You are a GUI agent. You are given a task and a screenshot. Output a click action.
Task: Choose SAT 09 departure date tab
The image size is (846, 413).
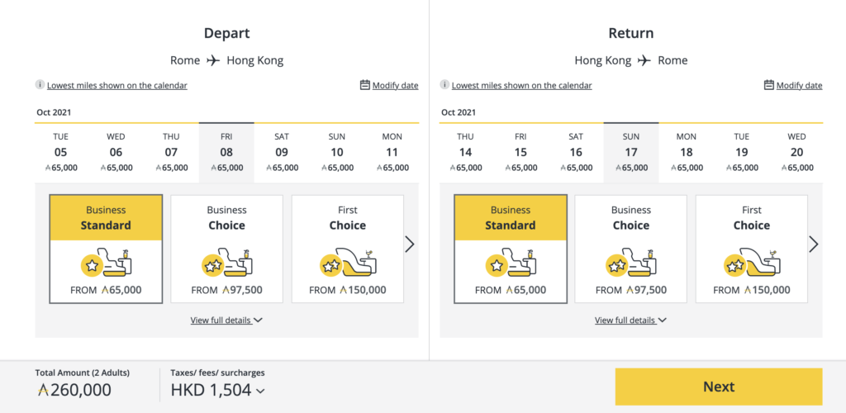pos(282,153)
